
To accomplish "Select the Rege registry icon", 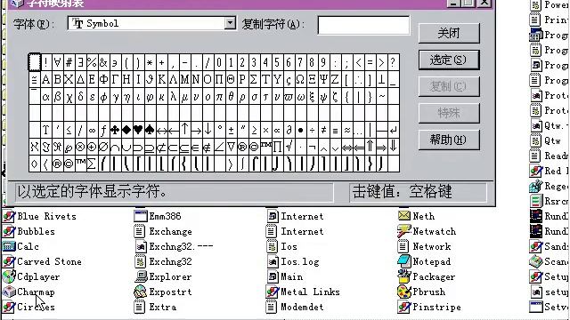I will tap(536, 186).
